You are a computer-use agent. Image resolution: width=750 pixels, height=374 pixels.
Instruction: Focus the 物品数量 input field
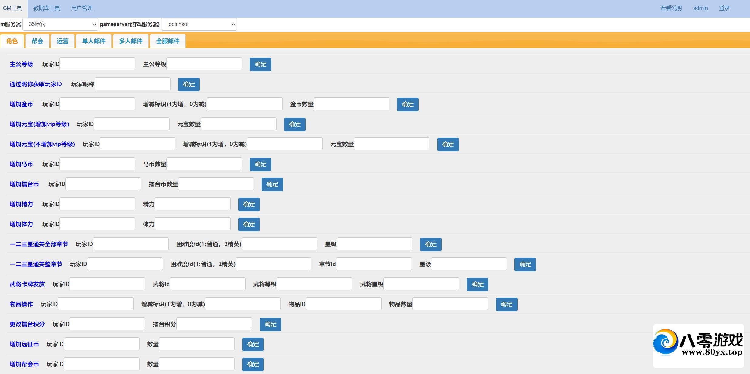click(x=450, y=304)
